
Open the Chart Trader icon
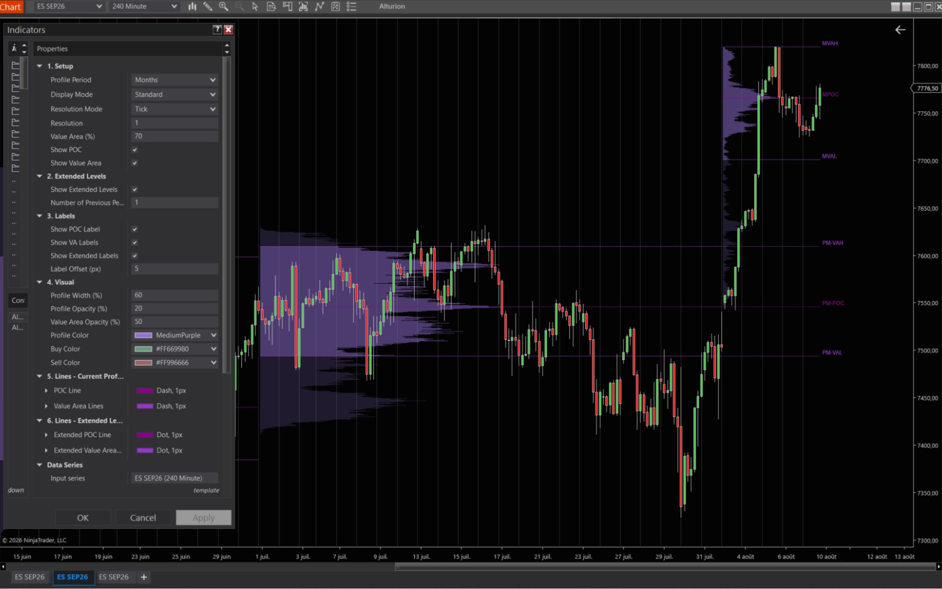point(287,6)
